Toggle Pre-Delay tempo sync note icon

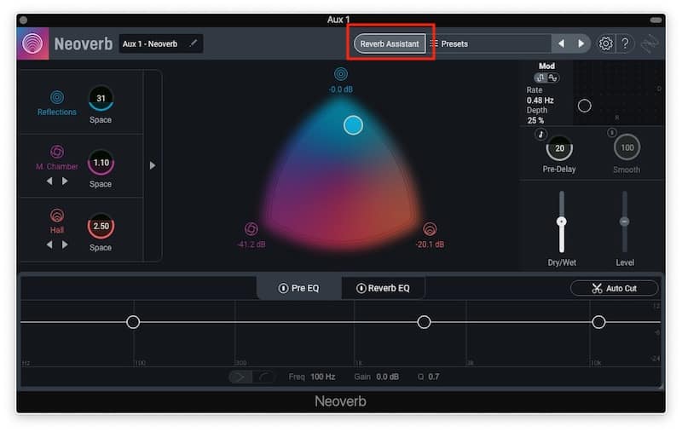(x=540, y=135)
